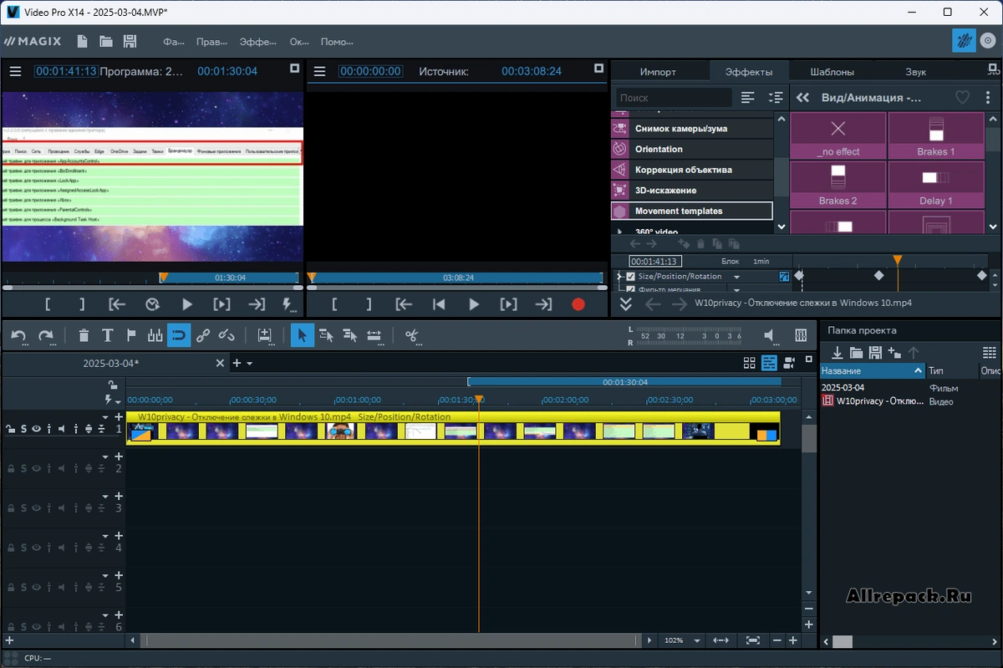The height and width of the screenshot is (668, 1003).
Task: Select the Orientation effect category
Action: [691, 149]
